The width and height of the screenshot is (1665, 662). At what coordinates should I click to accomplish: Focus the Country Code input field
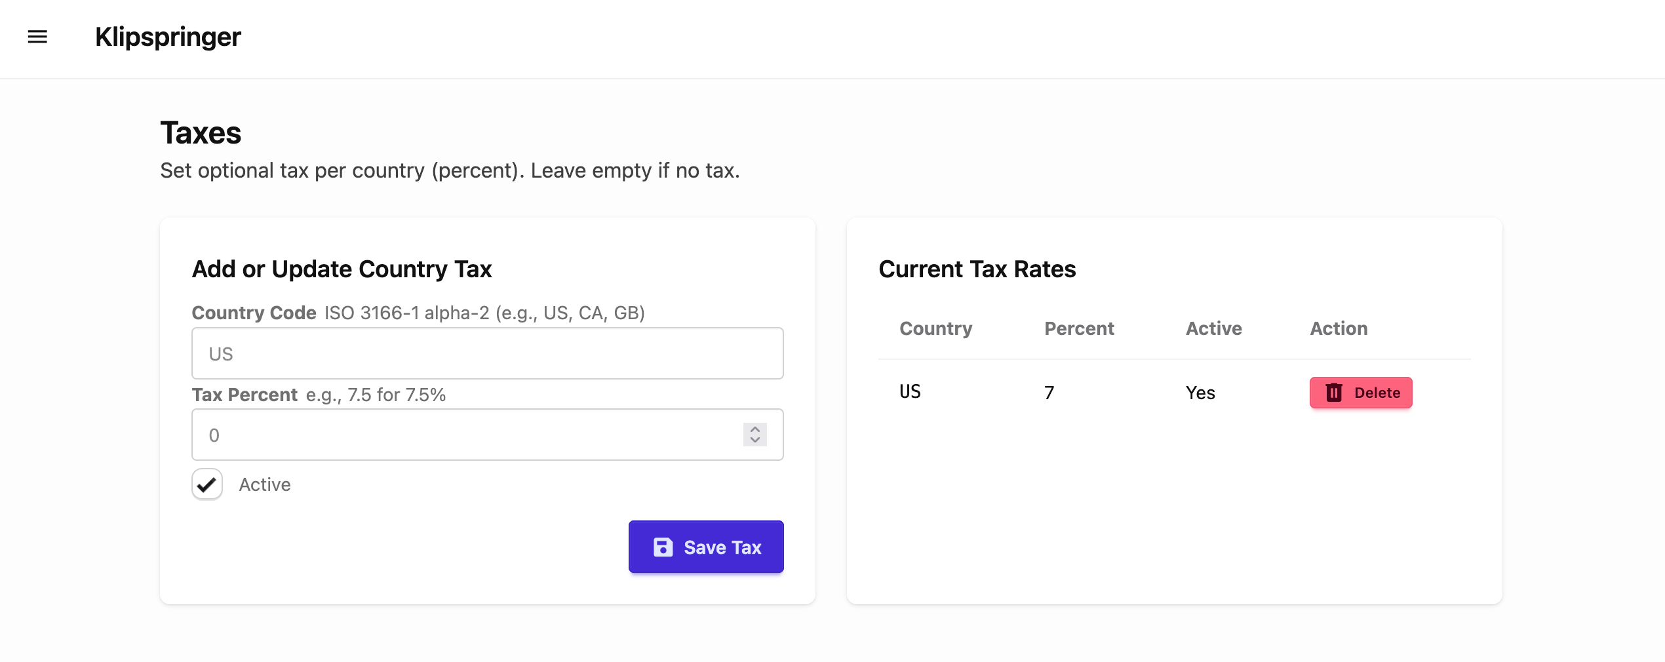click(x=487, y=353)
